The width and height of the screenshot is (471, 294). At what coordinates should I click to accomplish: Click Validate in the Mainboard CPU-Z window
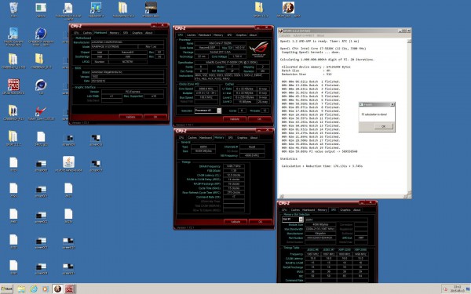point(130,117)
